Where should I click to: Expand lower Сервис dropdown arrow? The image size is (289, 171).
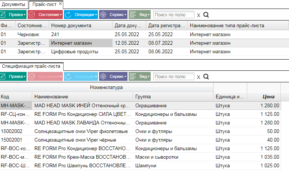[x=125, y=77]
